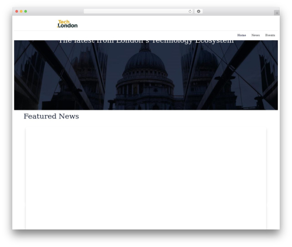Click the hero headline about London's Technology Ecosystem
The height and width of the screenshot is (247, 292).
click(146, 41)
